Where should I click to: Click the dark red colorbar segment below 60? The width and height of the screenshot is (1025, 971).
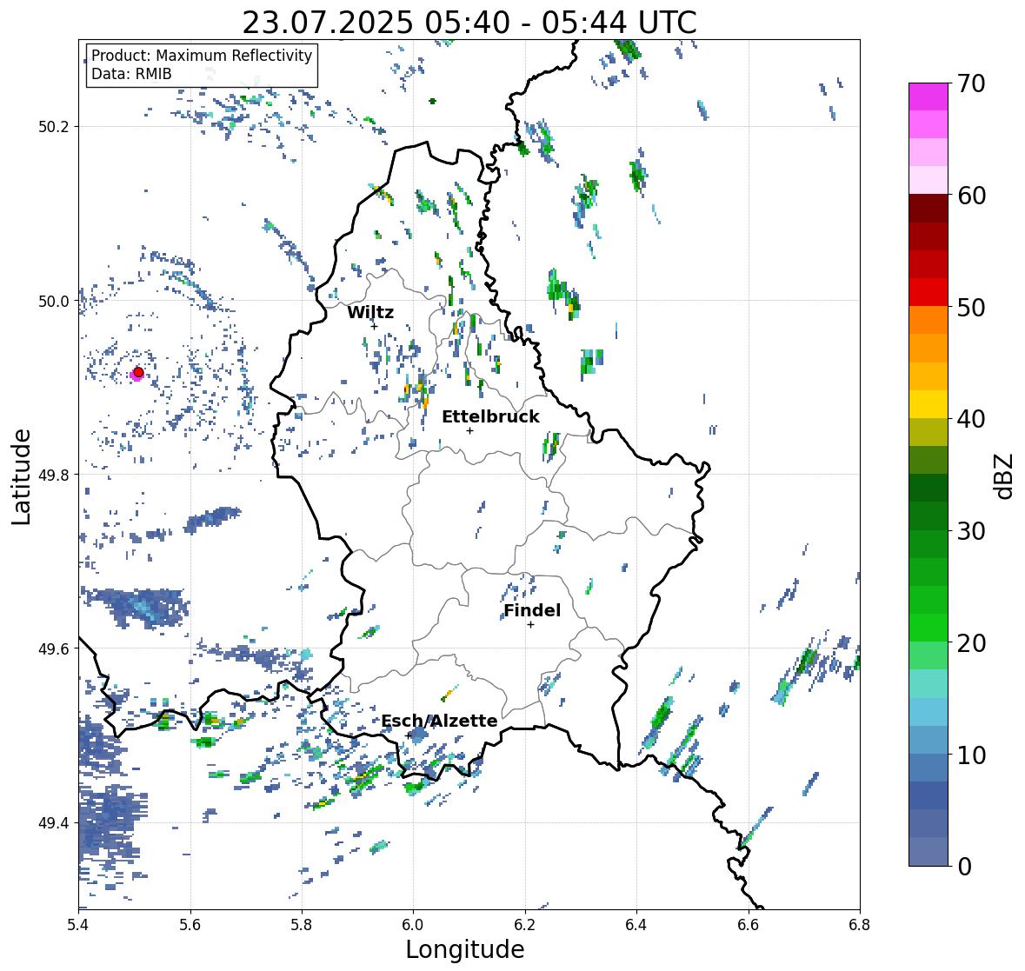point(928,208)
